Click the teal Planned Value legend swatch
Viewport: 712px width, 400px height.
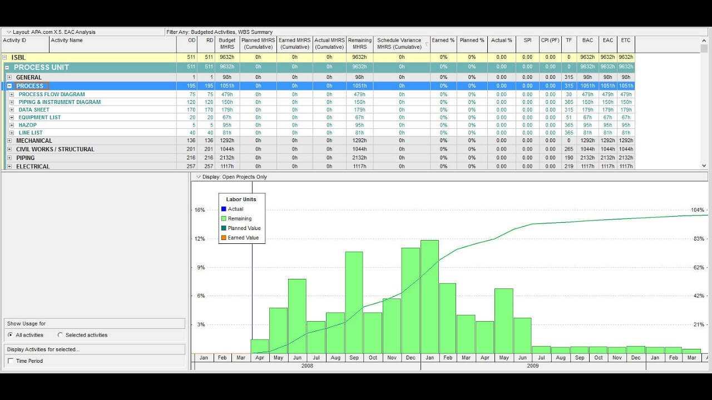coord(224,228)
